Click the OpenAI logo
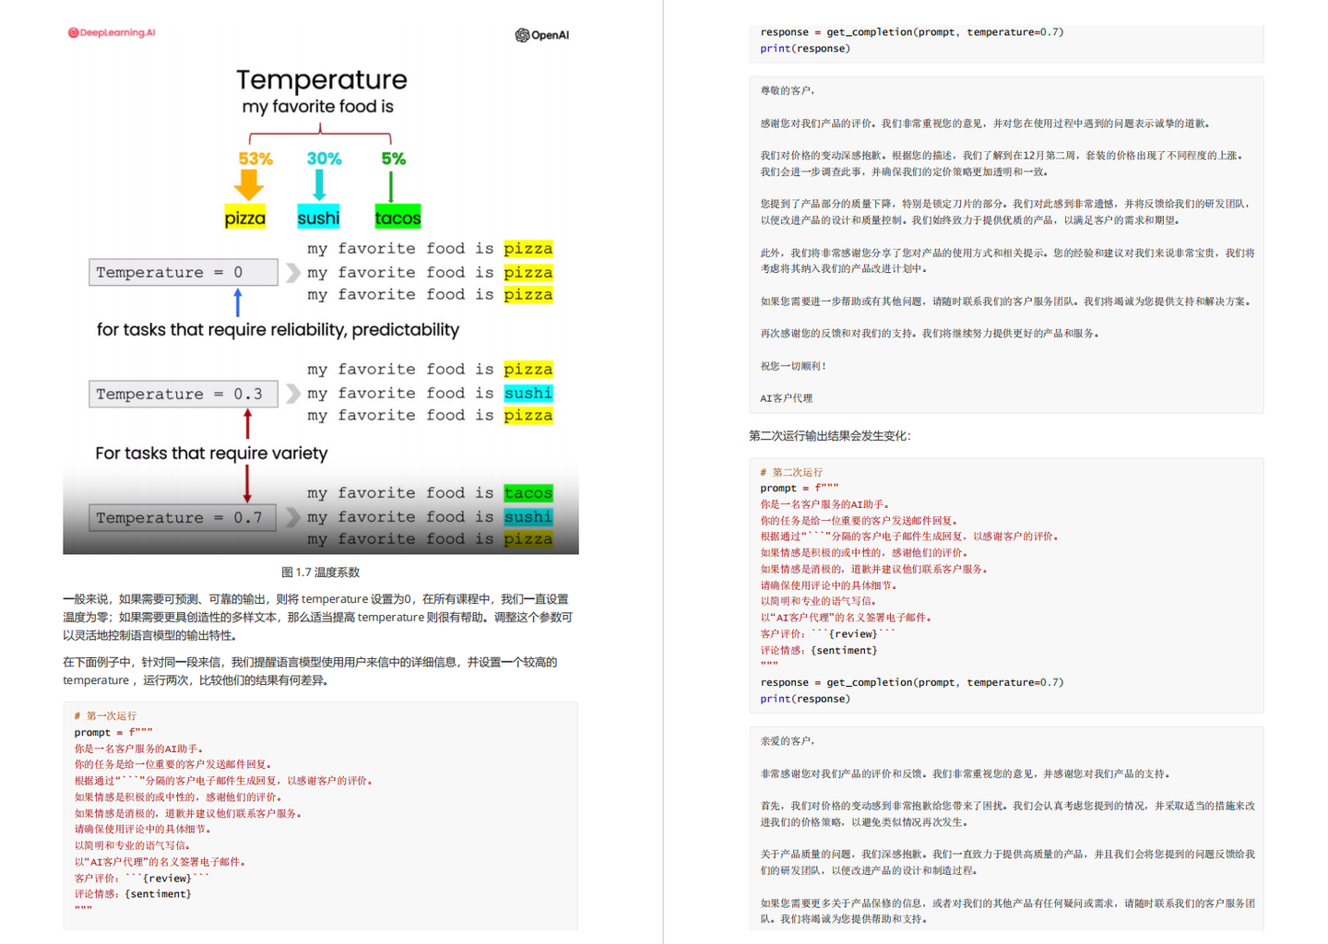The width and height of the screenshot is (1328, 944). click(x=542, y=35)
